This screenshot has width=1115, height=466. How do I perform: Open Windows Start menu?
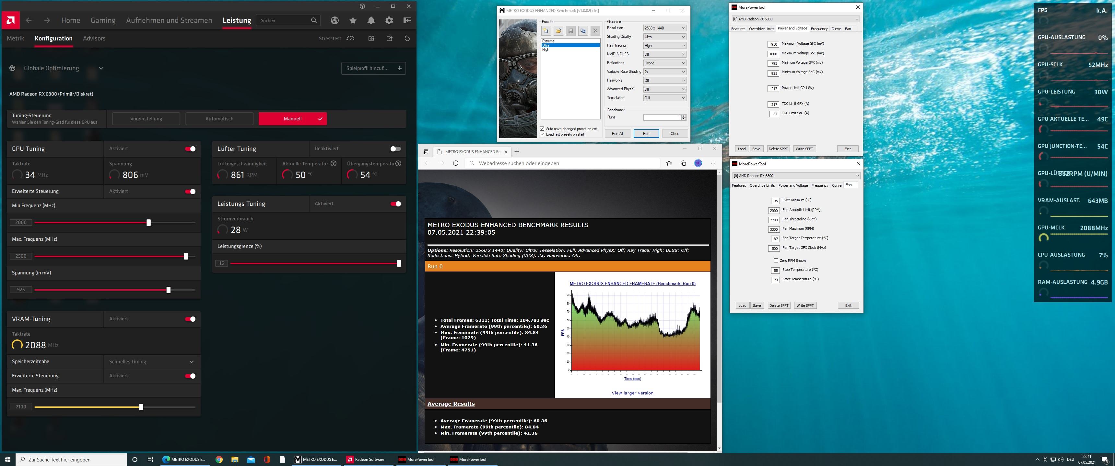click(x=7, y=460)
